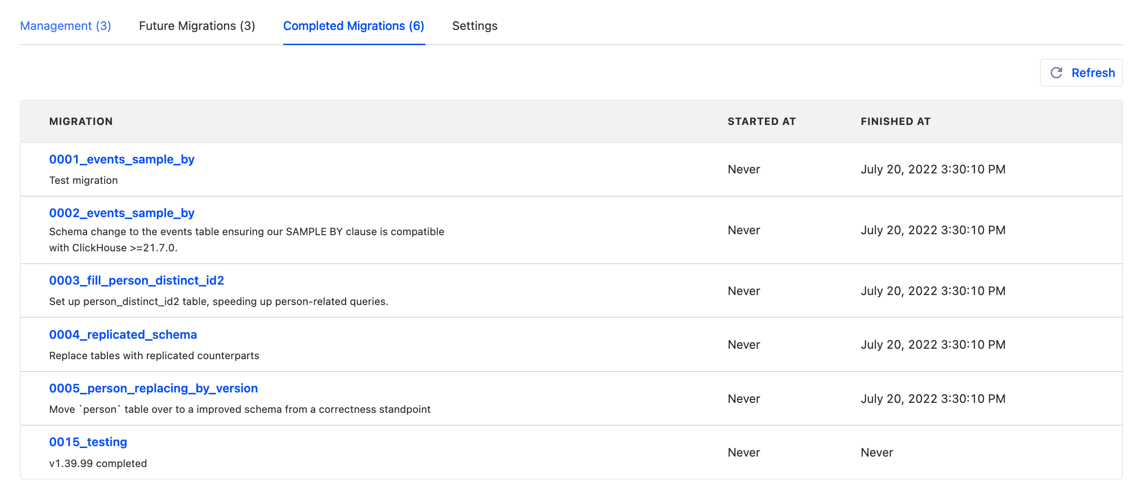Open migration 0003_fill_person_distinct_id2

click(x=136, y=280)
